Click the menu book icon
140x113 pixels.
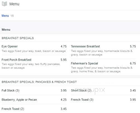[x=4, y=4]
